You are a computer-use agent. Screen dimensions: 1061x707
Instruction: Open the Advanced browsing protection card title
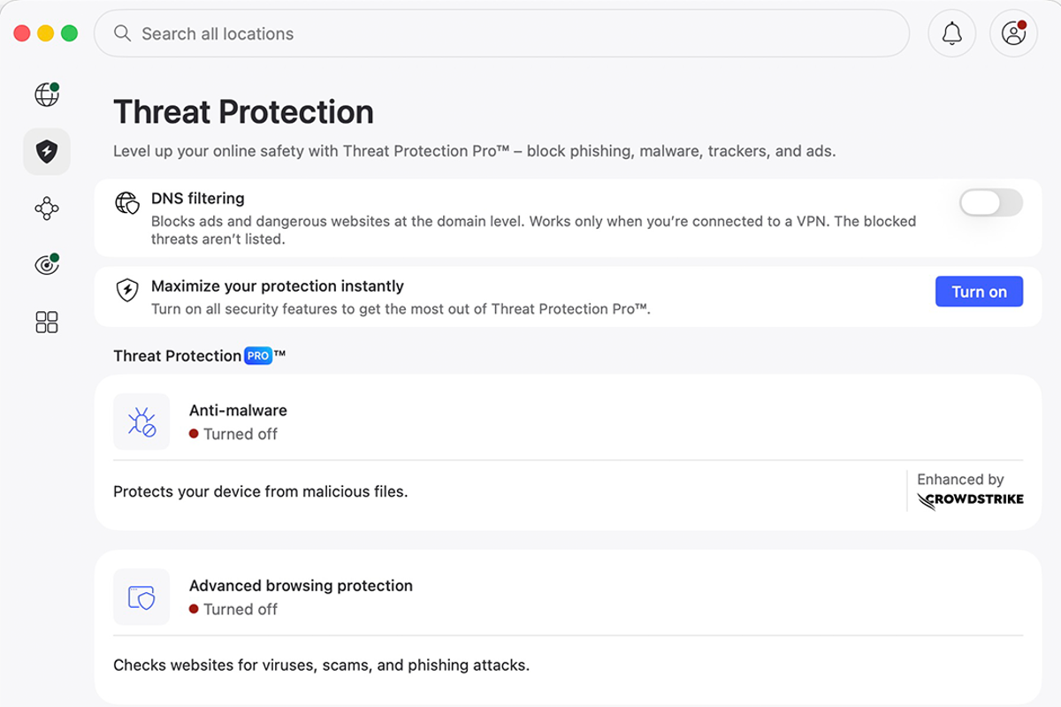pyautogui.click(x=301, y=585)
